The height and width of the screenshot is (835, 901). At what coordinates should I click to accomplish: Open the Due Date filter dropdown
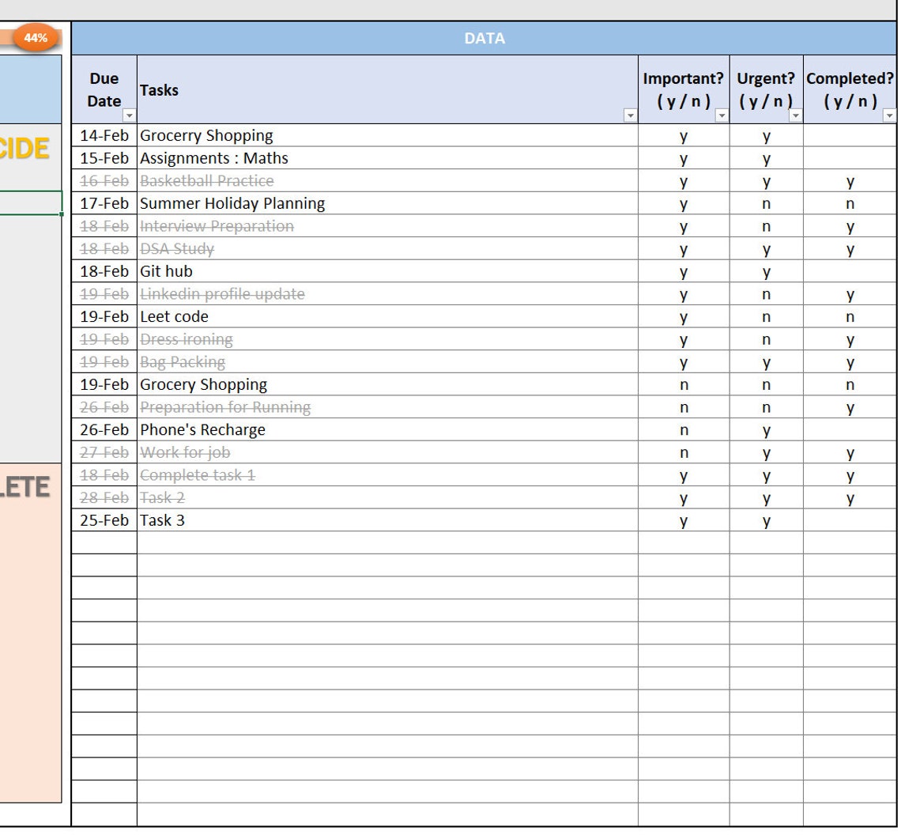point(130,115)
